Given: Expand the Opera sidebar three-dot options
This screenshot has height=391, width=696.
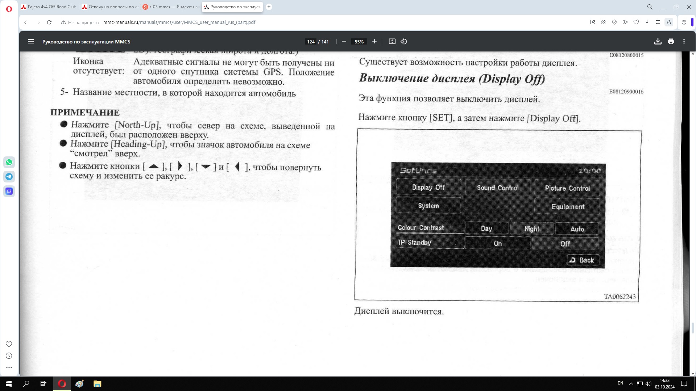Looking at the screenshot, I should coord(9,367).
